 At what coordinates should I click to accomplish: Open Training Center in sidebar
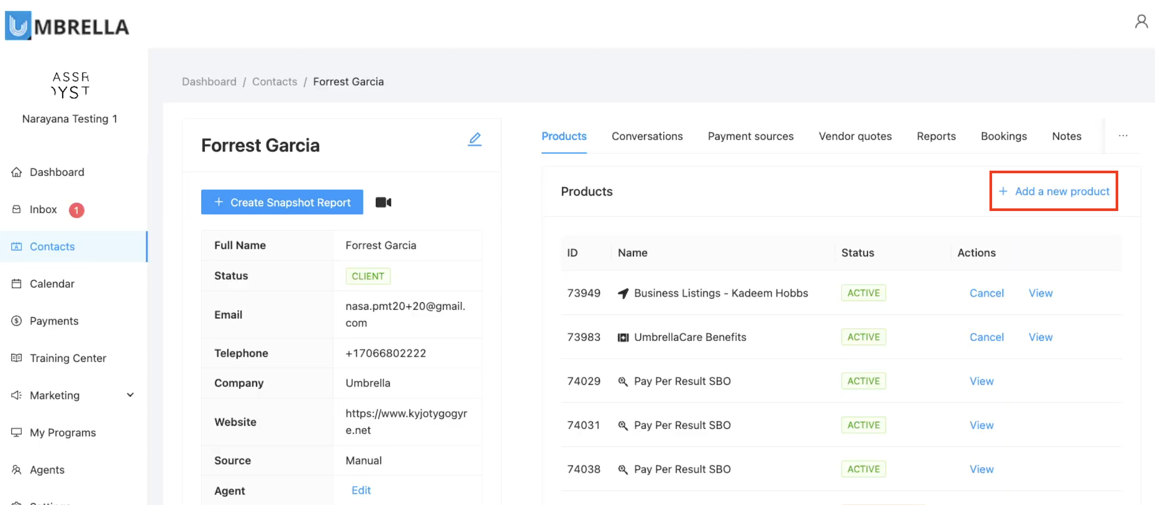click(x=68, y=358)
